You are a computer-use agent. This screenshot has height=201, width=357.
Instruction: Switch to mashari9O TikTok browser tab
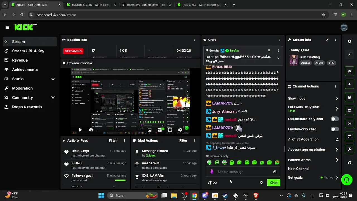click(x=146, y=5)
